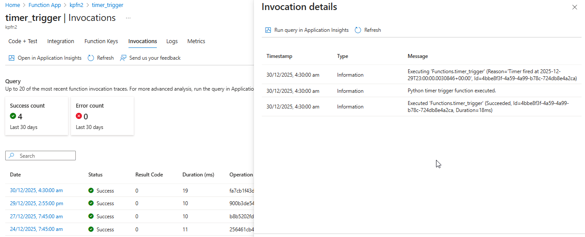Screen dimensions: 585x237
Task: Click operation ID starting 900b3de54
Action: click(x=241, y=203)
